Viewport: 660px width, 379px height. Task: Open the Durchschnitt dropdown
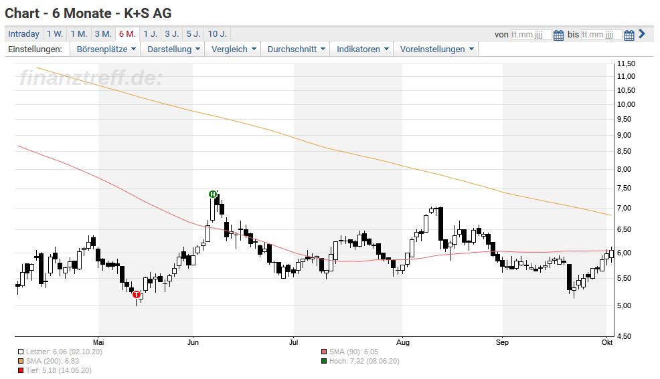296,49
